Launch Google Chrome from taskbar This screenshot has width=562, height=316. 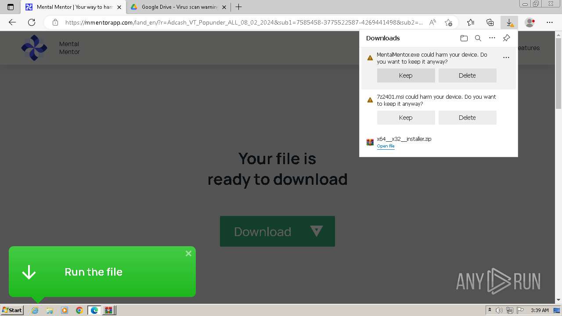pos(79,310)
